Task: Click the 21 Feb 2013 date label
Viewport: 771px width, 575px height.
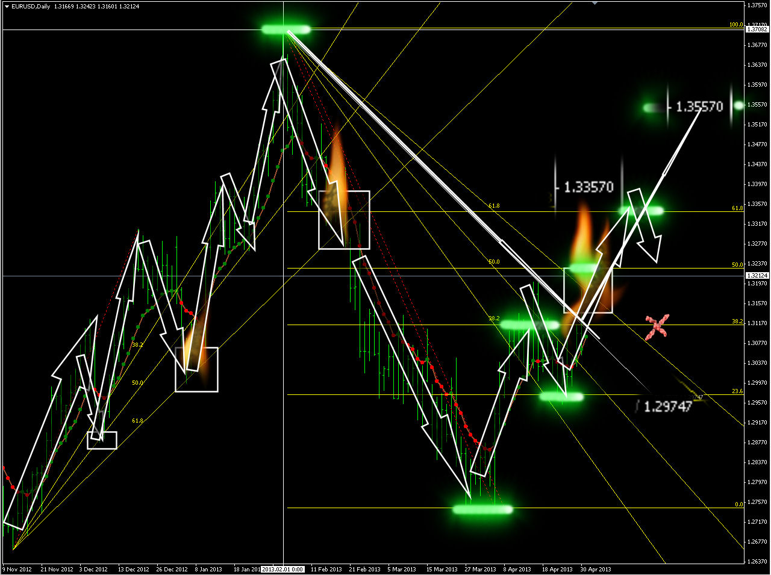Action: 364,569
